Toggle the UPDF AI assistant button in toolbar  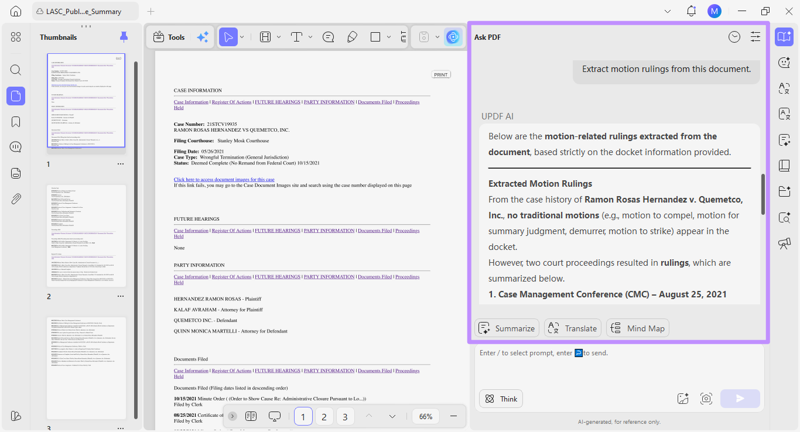[x=453, y=37]
